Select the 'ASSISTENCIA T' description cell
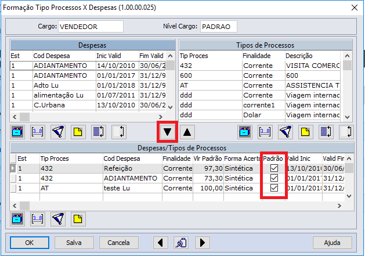365x256 pixels. 313,85
